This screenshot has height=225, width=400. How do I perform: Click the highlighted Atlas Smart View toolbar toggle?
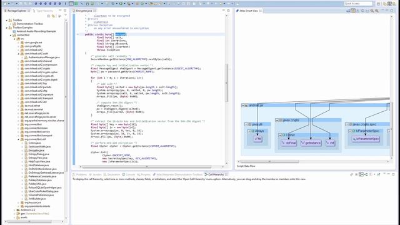[x=353, y=11]
